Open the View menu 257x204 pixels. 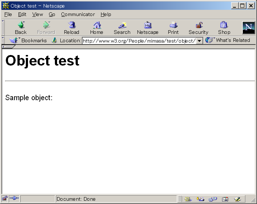coord(37,15)
